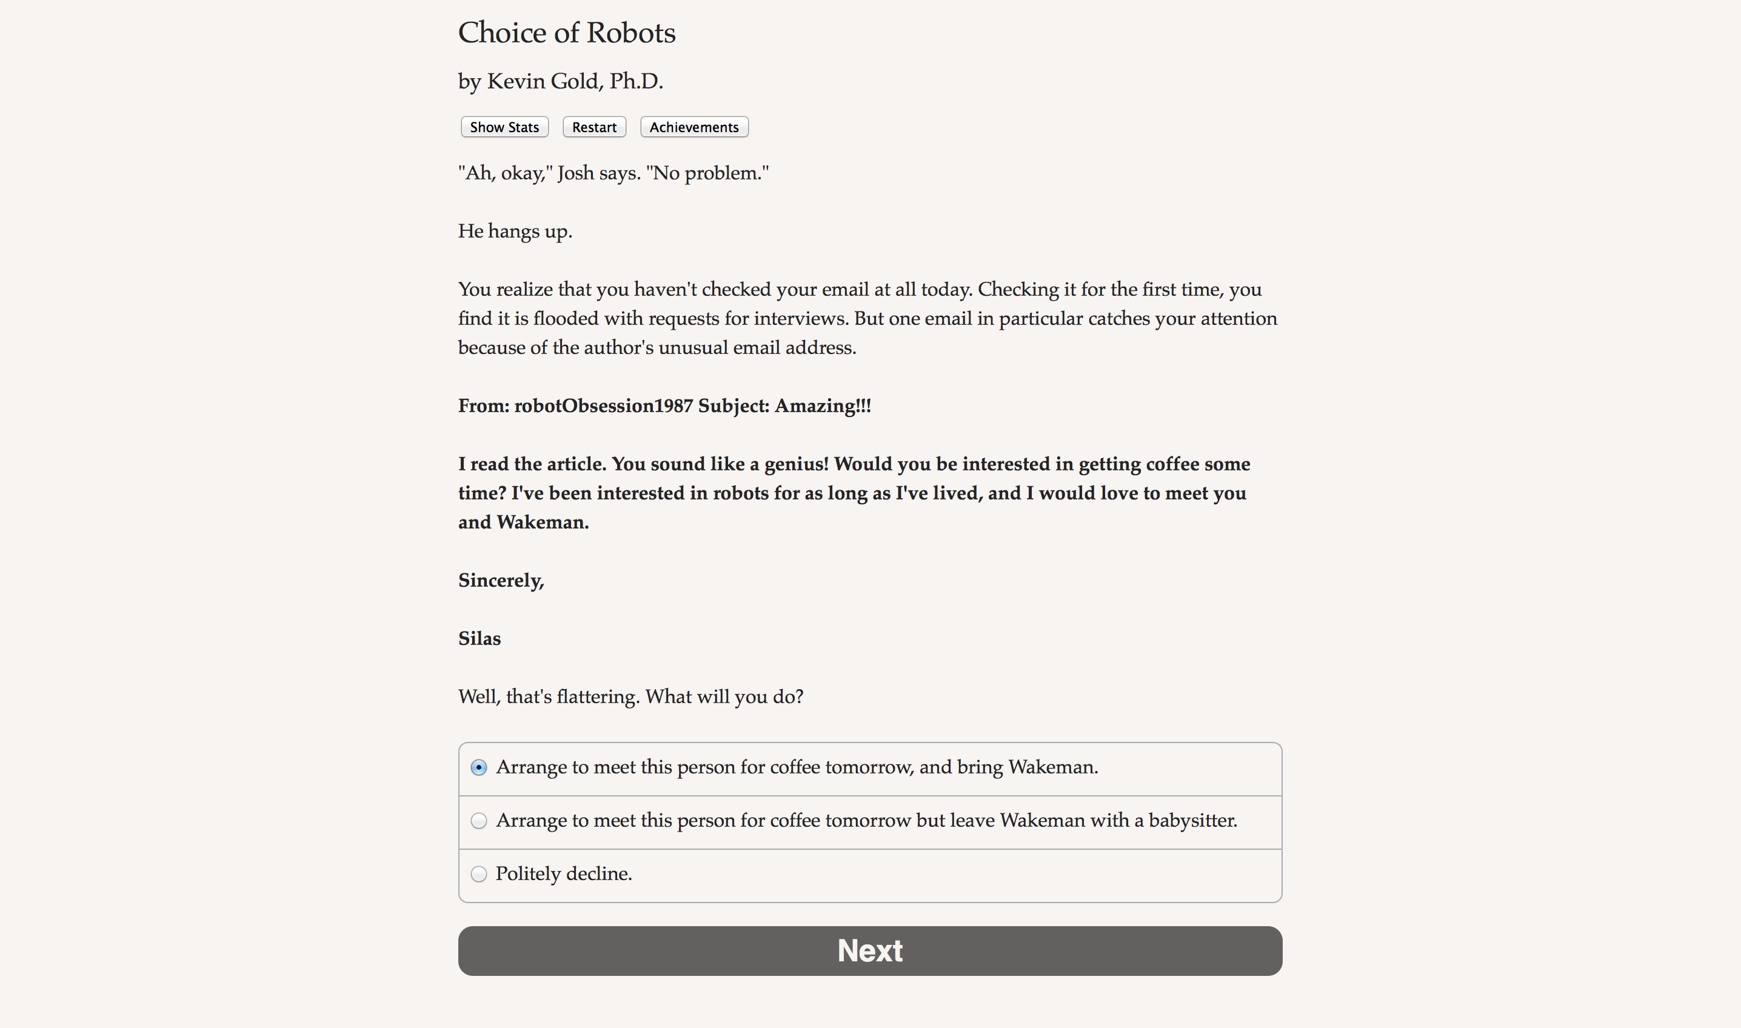This screenshot has height=1028, width=1741.
Task: Open the Achievements page
Action: click(693, 127)
